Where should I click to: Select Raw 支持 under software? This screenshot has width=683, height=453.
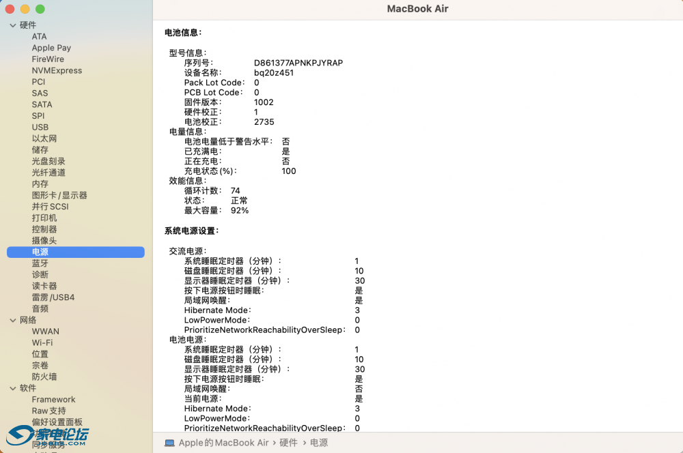tap(48, 411)
